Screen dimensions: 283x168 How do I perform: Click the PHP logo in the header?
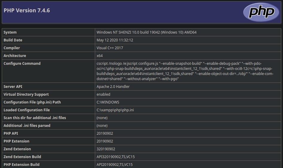click(261, 12)
